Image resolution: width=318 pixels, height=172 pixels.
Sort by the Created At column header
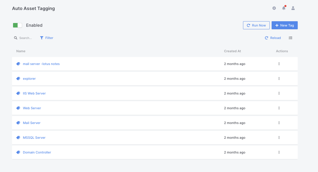coord(232,51)
